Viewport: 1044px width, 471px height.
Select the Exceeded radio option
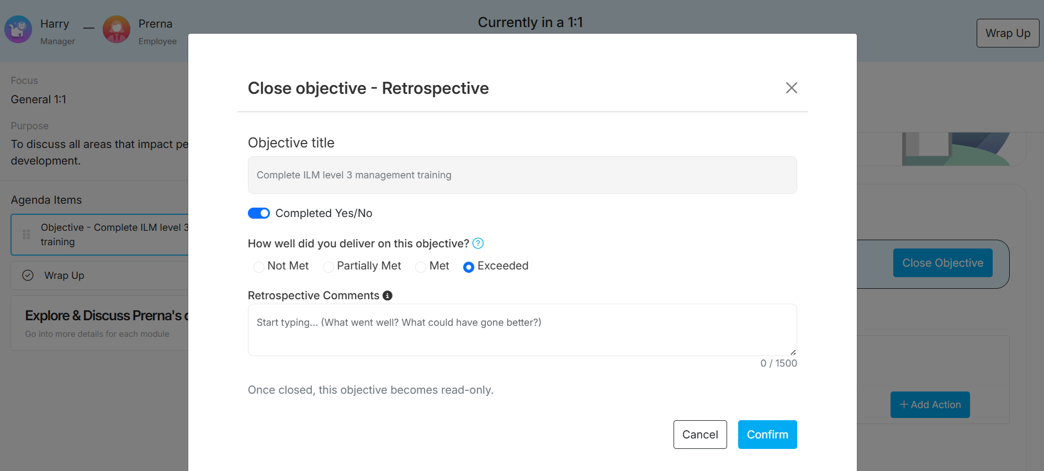point(469,267)
